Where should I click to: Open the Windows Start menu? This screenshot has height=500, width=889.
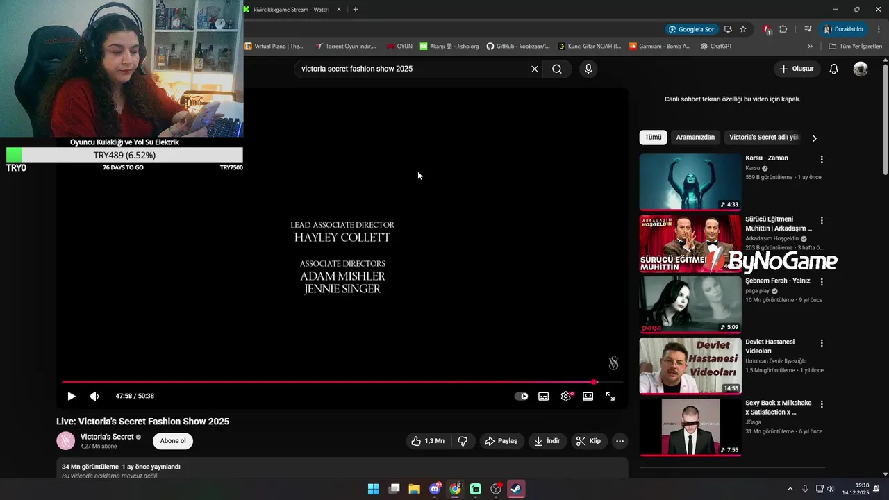click(374, 489)
